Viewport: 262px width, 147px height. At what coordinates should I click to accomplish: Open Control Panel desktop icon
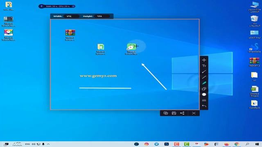[254, 34]
